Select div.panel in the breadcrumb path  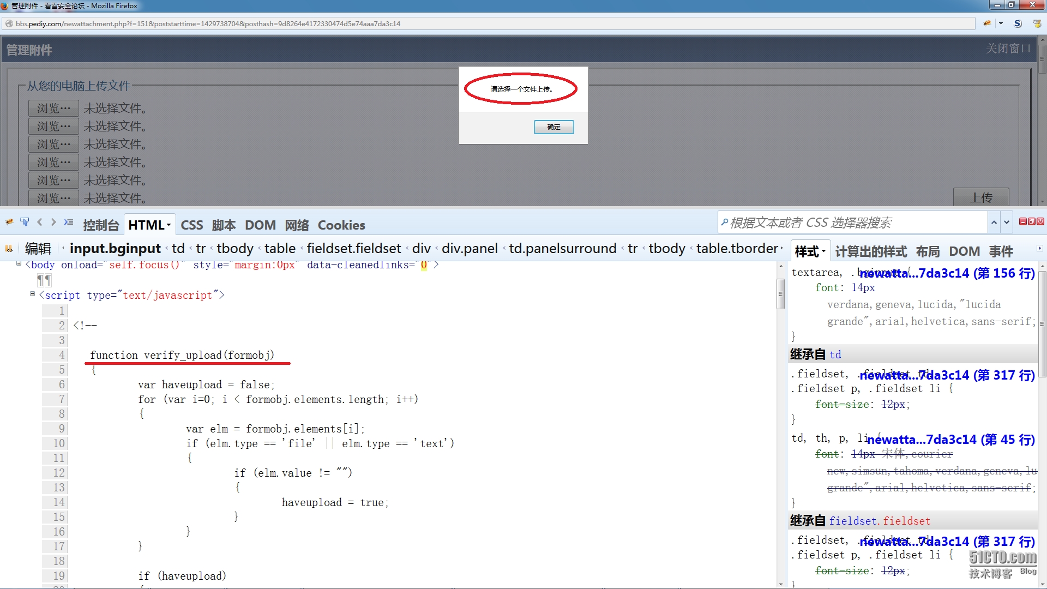coord(470,249)
